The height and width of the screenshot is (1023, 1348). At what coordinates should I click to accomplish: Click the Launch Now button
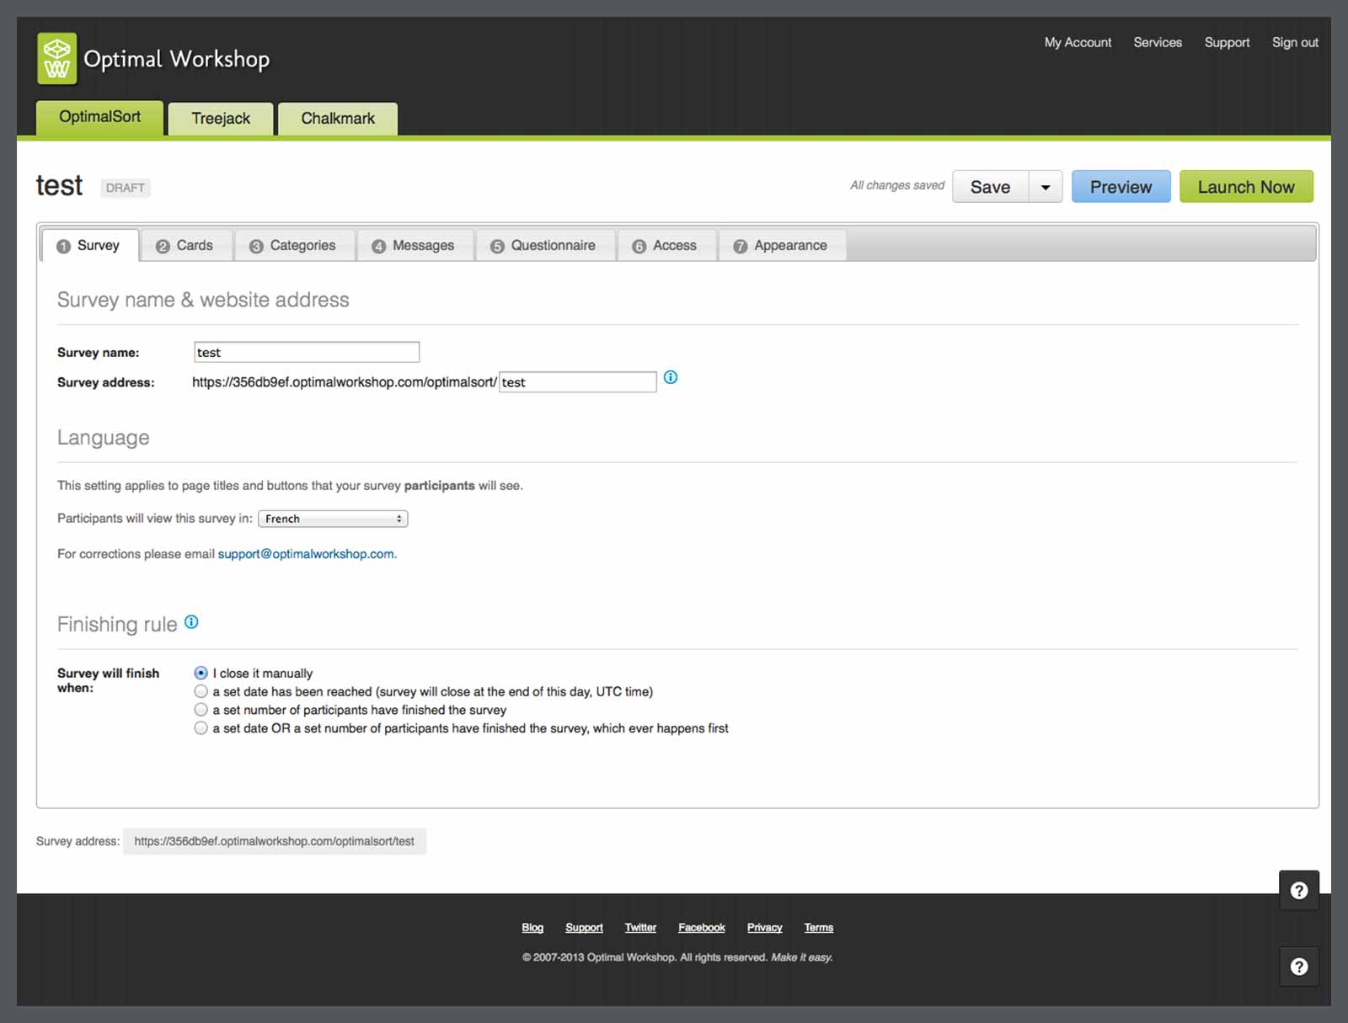pyautogui.click(x=1246, y=187)
